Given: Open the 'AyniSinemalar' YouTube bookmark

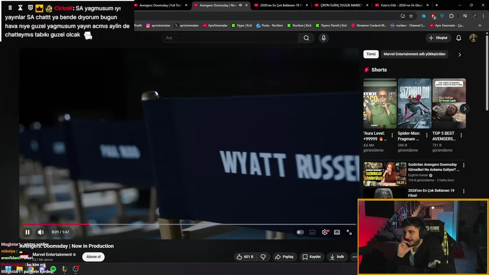Looking at the screenshot, I should point(215,26).
